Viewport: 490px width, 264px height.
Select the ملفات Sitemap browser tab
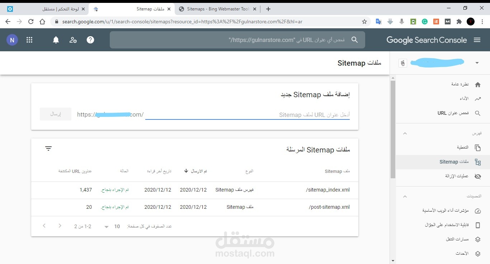point(132,9)
